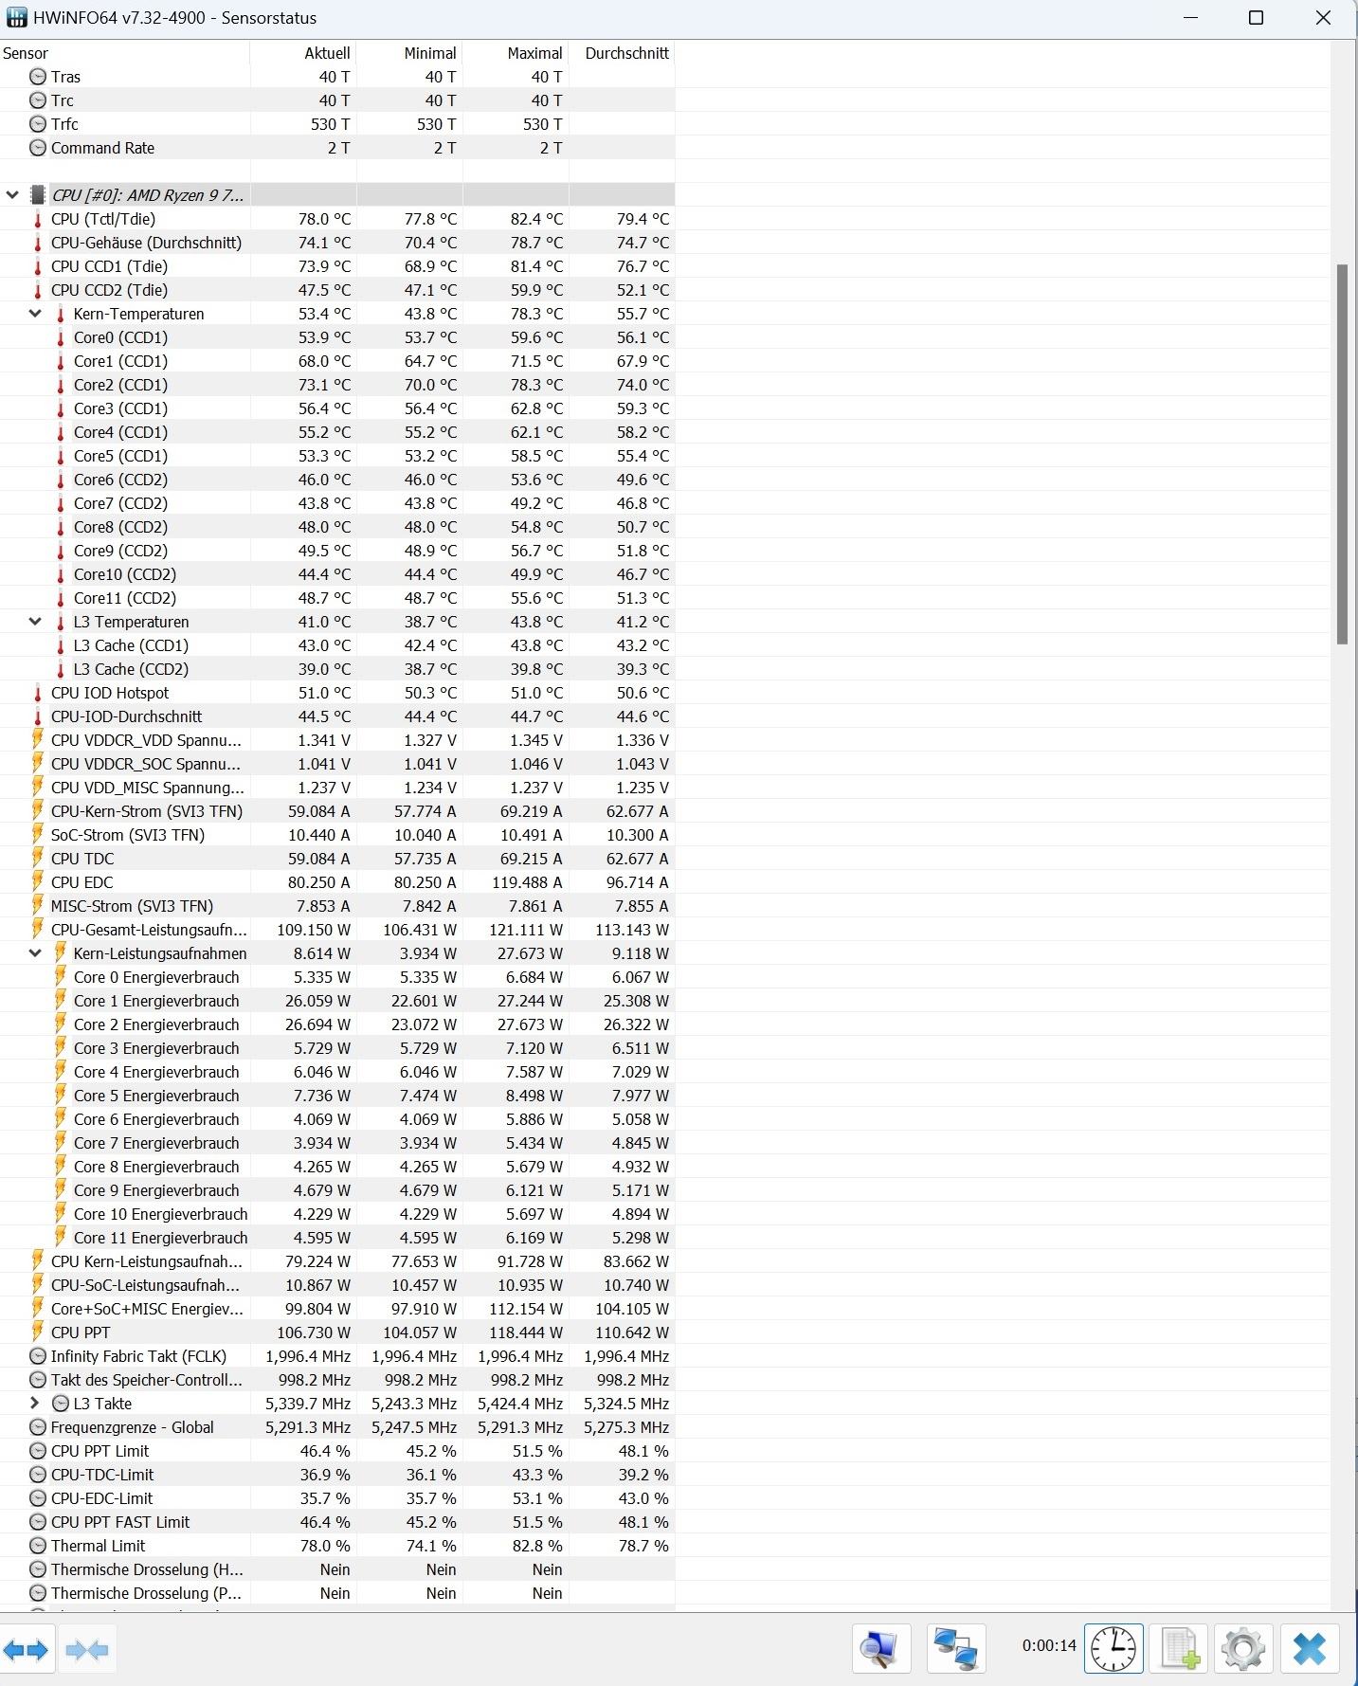Click the lightning icon beside CPU EDC
The height and width of the screenshot is (1686, 1358).
[x=38, y=882]
